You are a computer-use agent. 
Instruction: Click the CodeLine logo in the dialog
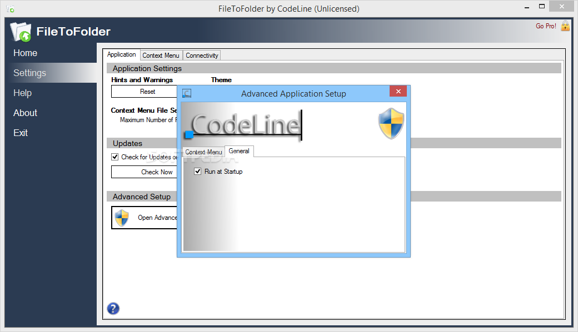[244, 125]
